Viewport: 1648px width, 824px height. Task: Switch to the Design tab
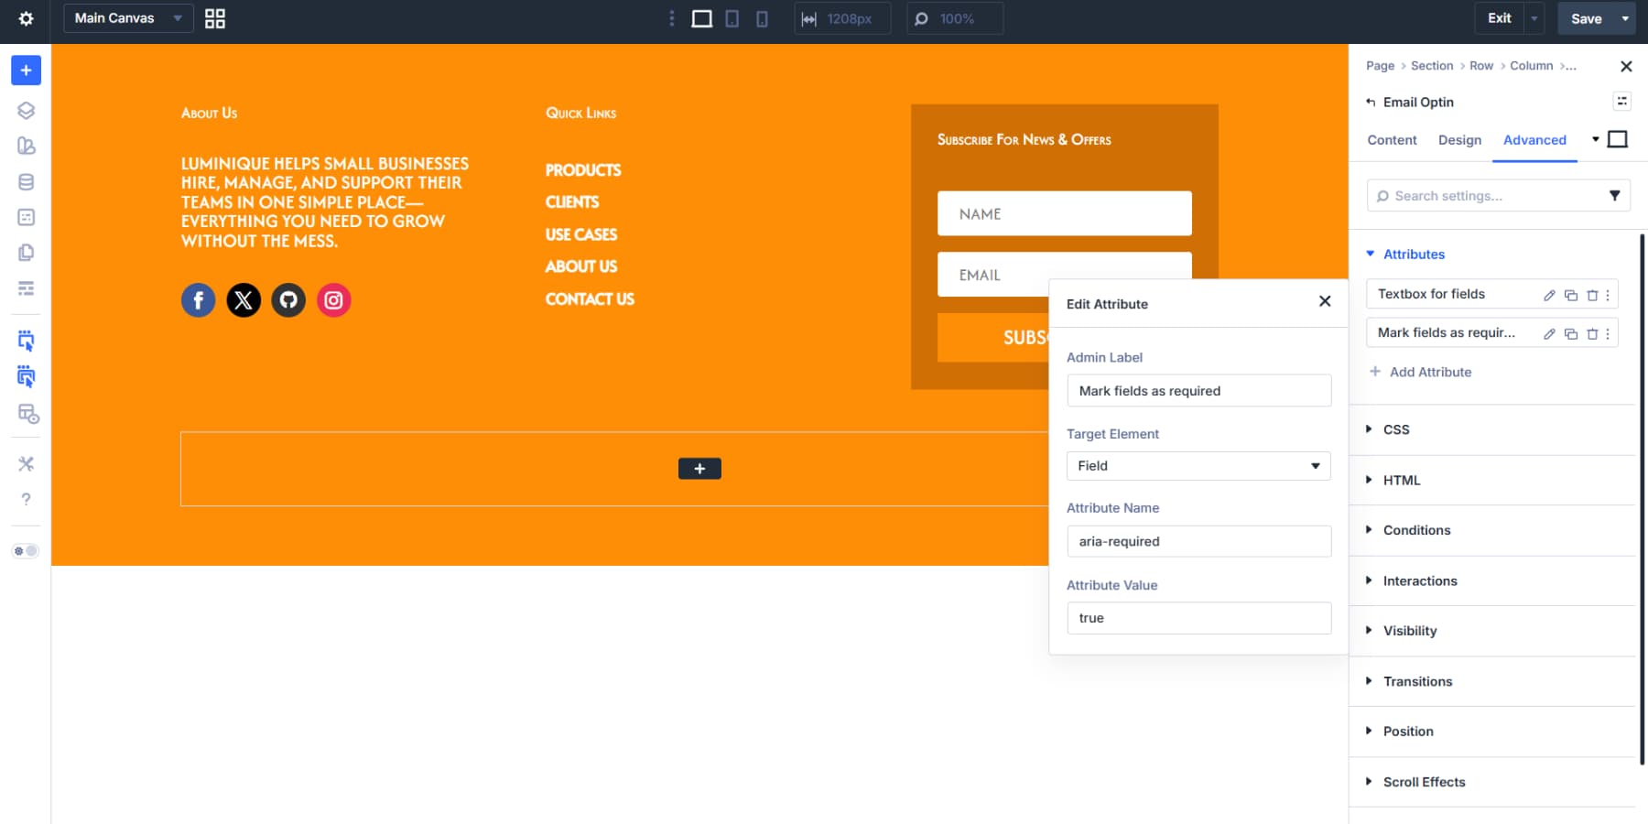[1459, 140]
